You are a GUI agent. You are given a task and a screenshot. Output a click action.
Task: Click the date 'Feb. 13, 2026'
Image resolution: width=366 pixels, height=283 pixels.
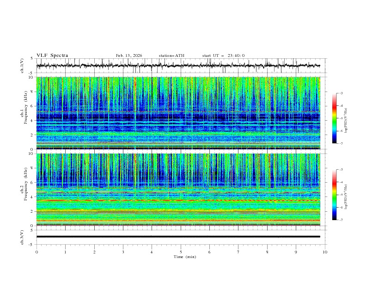pyautogui.click(x=129, y=55)
